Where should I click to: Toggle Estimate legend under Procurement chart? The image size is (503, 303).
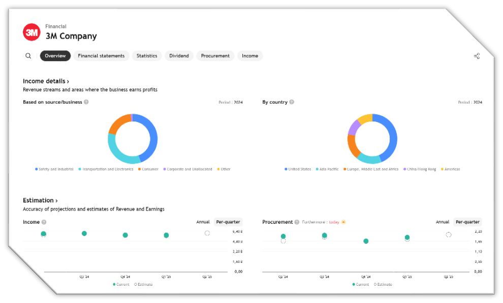tap(383, 284)
